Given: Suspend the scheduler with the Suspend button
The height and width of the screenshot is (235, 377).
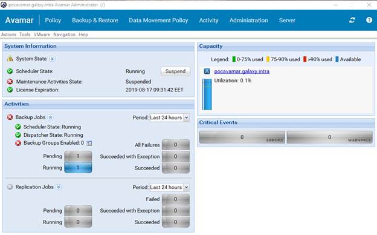Looking at the screenshot, I should [175, 71].
